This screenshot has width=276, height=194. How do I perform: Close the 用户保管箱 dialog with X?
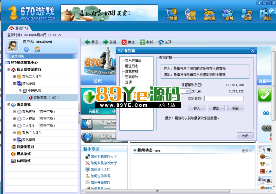point(253,51)
